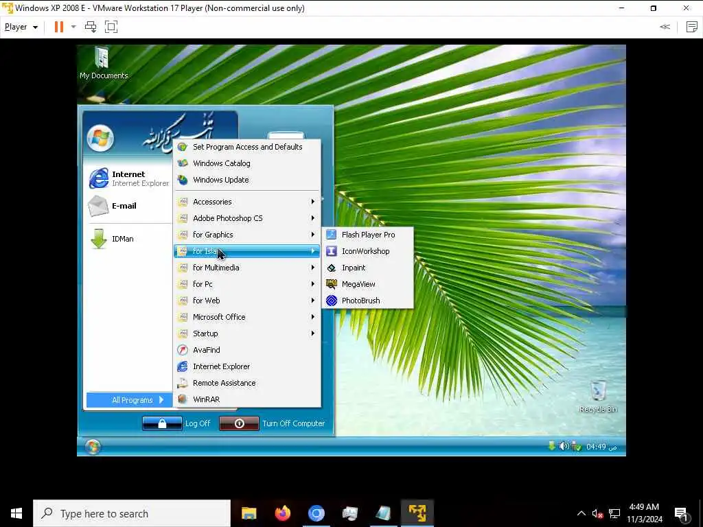The width and height of the screenshot is (703, 527).
Task: Expand the for Multimedia folder arrow
Action: tap(313, 268)
